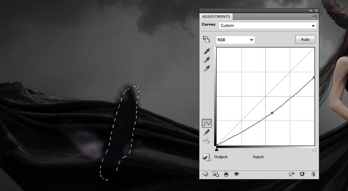348x191 pixels.
Task: Reset curves to adjustment defaults
Action: click(x=302, y=174)
